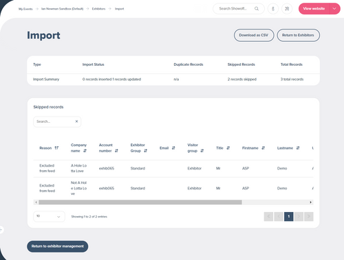The width and height of the screenshot is (344, 260).
Task: Click Standard in Not A Hole Lotta Love row
Action: pos(138,188)
